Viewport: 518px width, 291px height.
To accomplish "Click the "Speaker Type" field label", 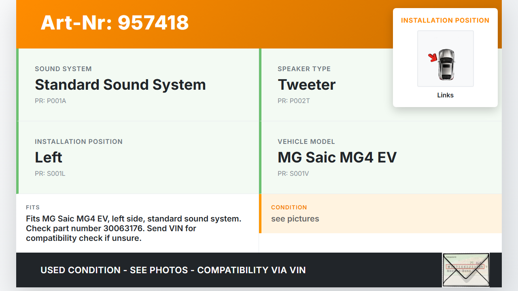I will coord(304,69).
